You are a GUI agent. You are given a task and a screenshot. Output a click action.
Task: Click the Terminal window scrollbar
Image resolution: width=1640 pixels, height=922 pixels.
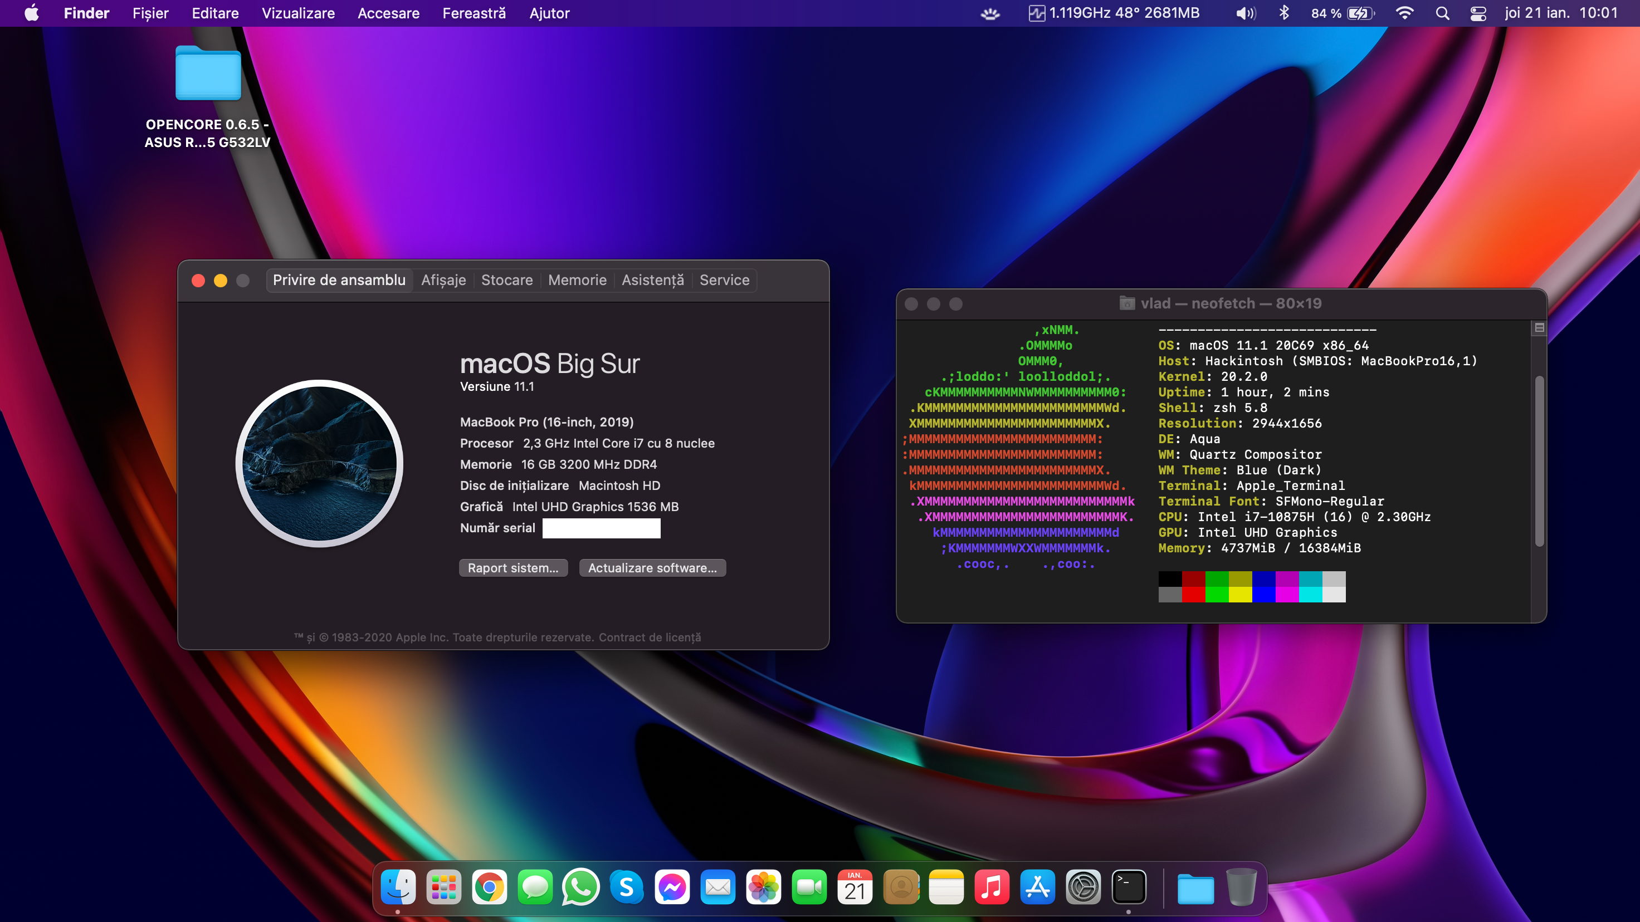point(1539,462)
